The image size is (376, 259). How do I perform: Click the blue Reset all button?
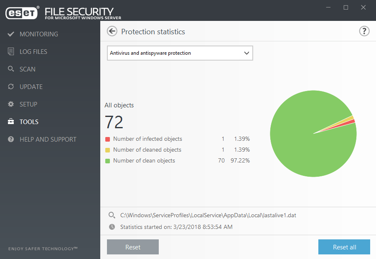344,247
